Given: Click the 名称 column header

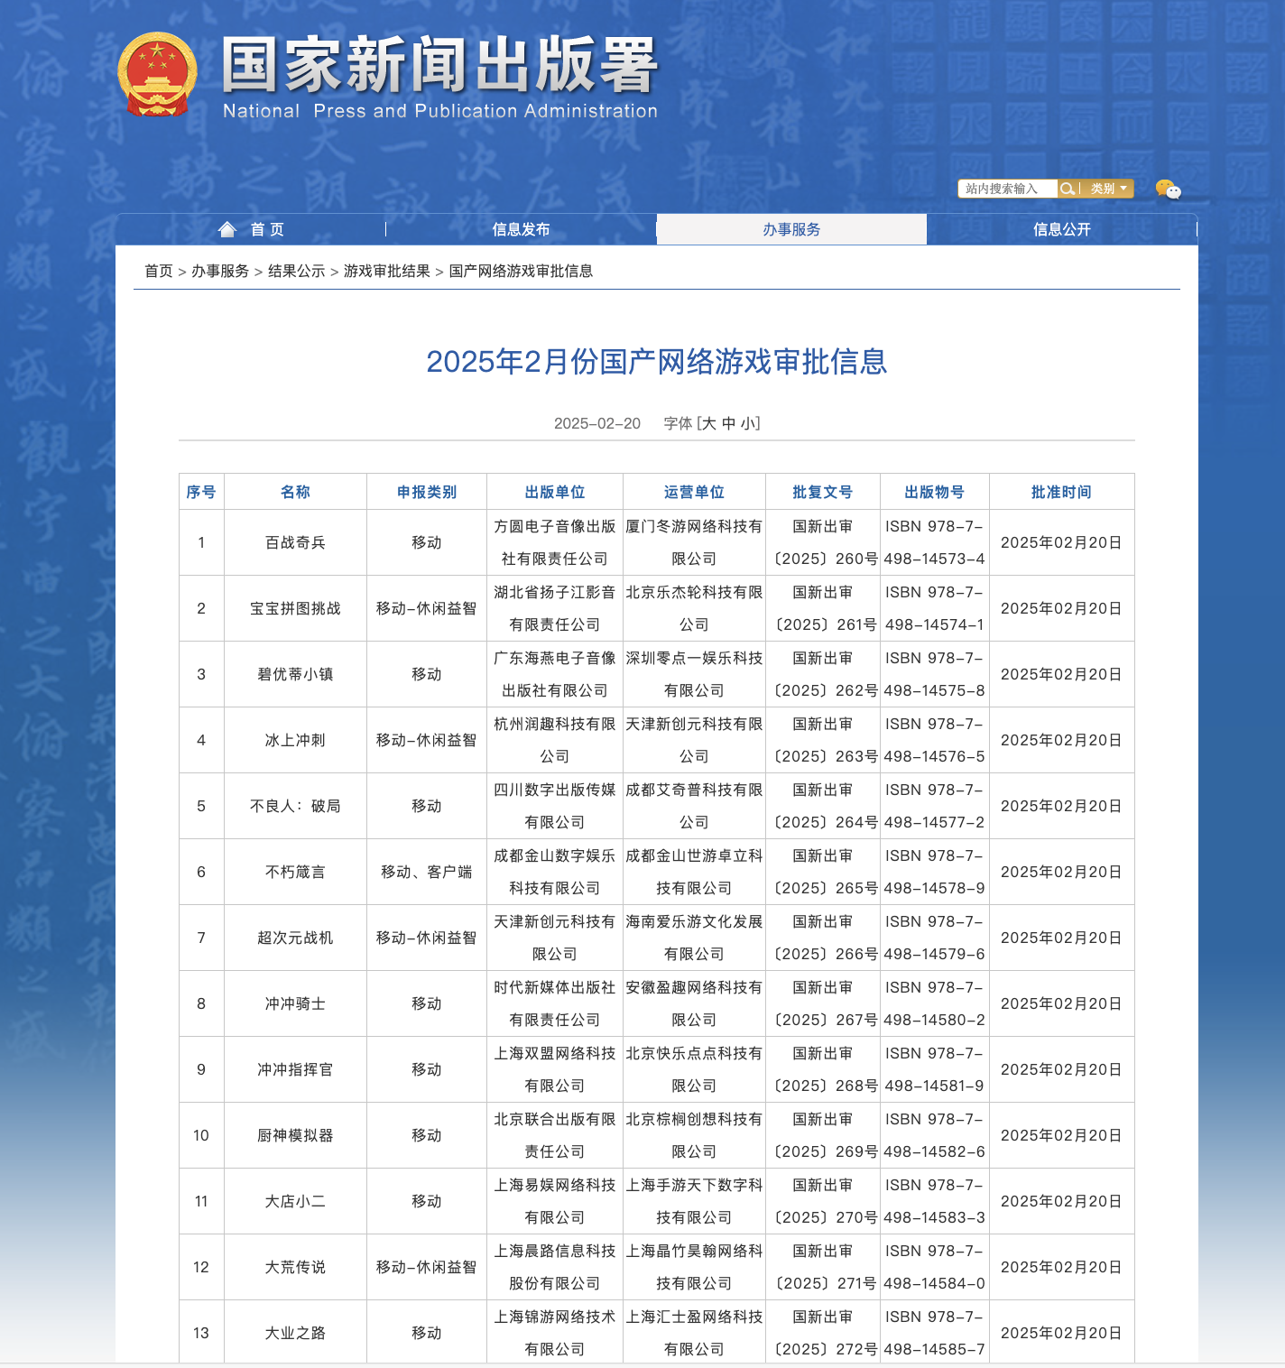Looking at the screenshot, I should click(295, 492).
